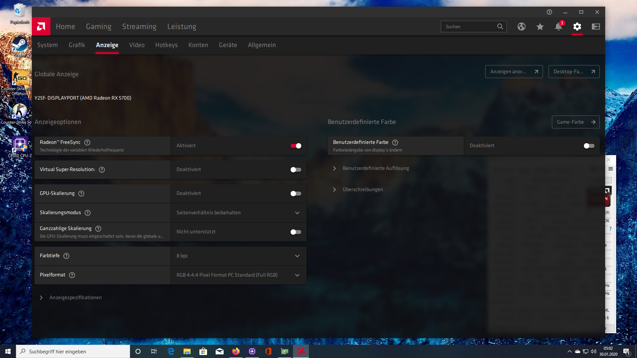Turn on GPU-Skalierung switch
Viewport: 637px width, 358px height.
click(296, 194)
